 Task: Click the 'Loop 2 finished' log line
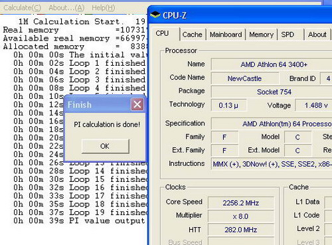click(x=79, y=71)
